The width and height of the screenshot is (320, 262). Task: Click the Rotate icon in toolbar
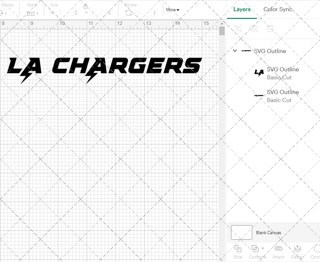click(x=128, y=13)
